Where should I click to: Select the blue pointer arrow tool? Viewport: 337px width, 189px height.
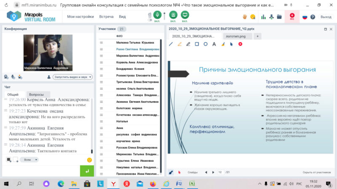pyautogui.click(x=231, y=44)
